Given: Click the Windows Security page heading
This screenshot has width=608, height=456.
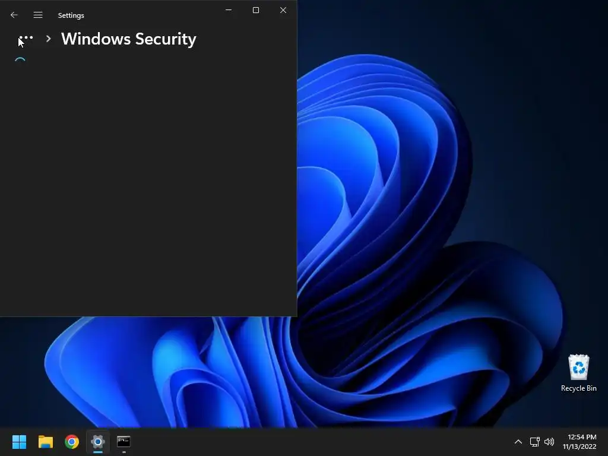Looking at the screenshot, I should pyautogui.click(x=129, y=39).
